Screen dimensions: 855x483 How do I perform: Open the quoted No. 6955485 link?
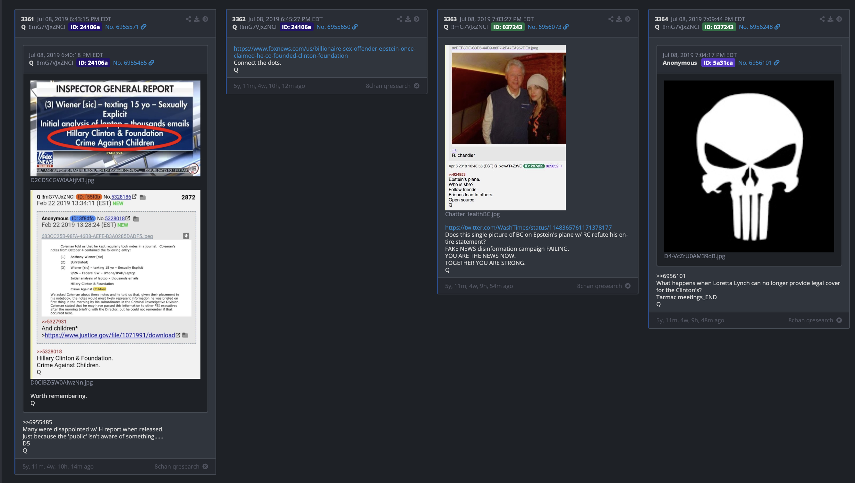tap(130, 63)
